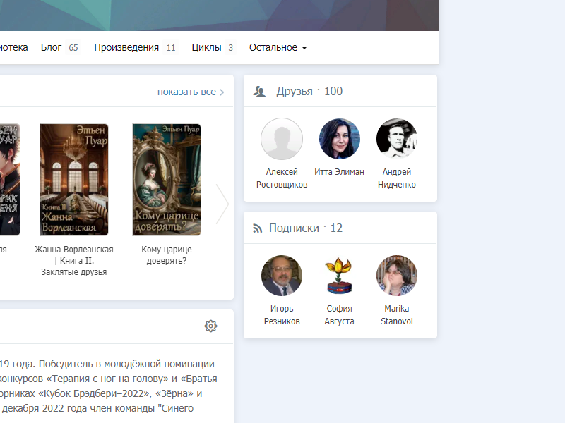Open Андрей Нидченко's profile avatar

click(x=397, y=139)
